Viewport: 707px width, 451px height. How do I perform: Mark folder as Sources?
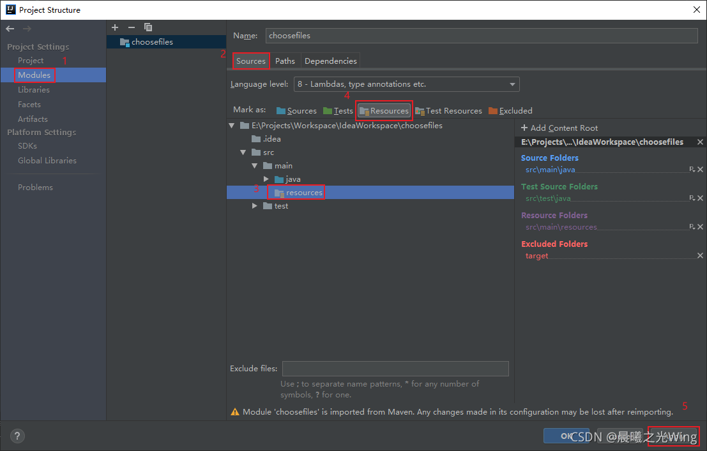pos(296,111)
